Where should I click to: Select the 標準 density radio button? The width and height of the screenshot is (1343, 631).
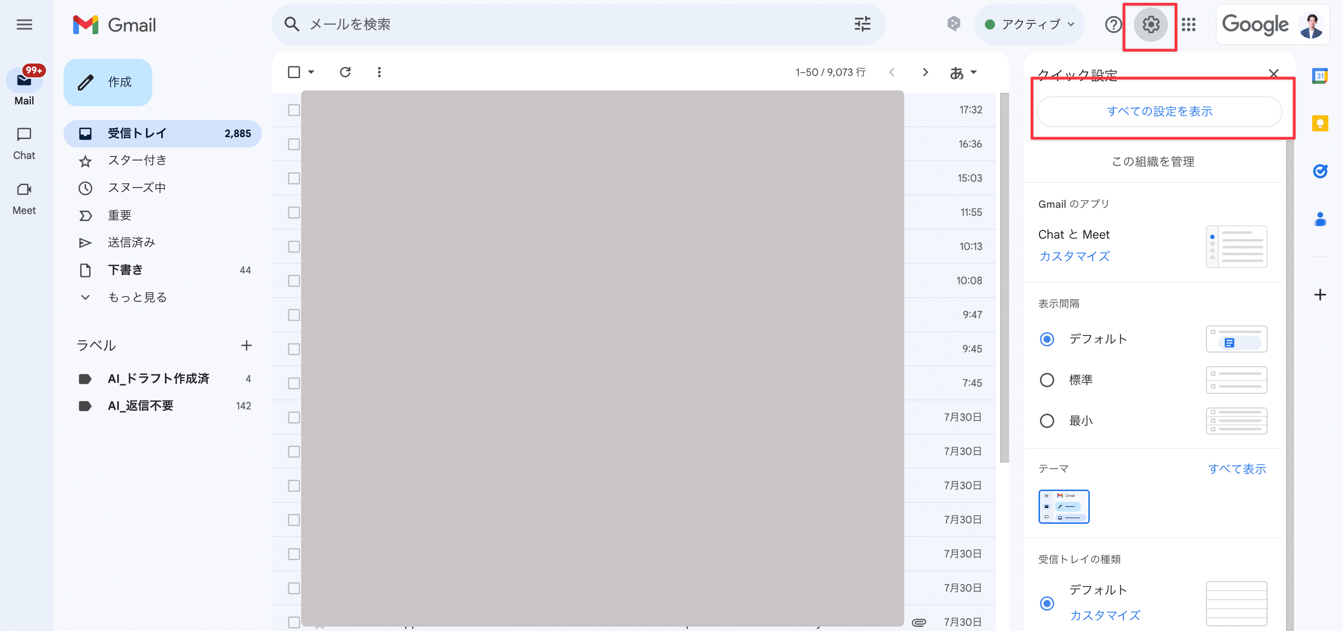(x=1047, y=380)
